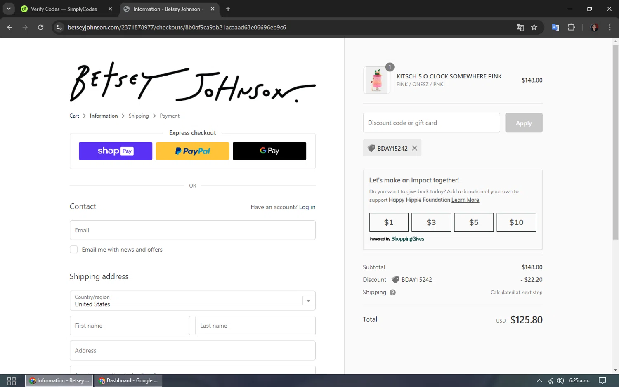Viewport: 619px width, 387px height.
Task: Focus the Email input field
Action: (x=192, y=230)
